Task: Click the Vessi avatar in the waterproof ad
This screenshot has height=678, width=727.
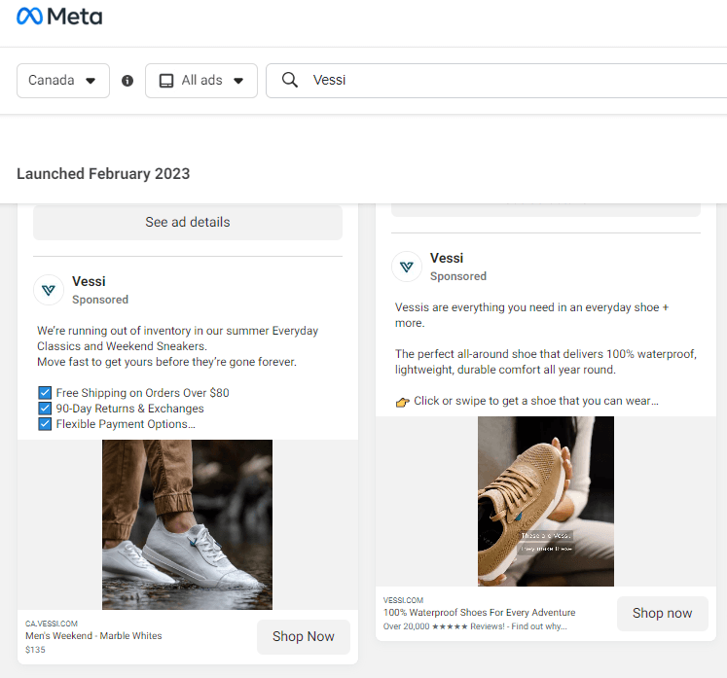Action: coord(407,267)
